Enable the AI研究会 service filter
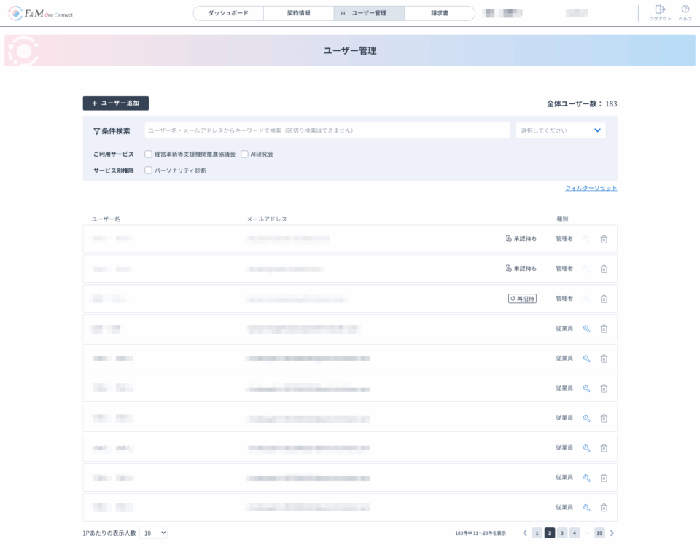 245,154
